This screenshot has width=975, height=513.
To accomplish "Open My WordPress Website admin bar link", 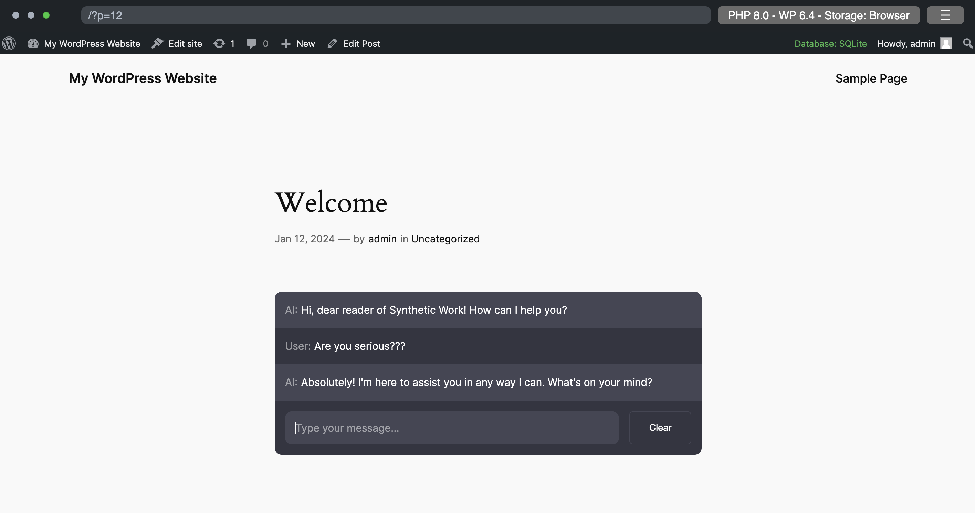I will [92, 43].
